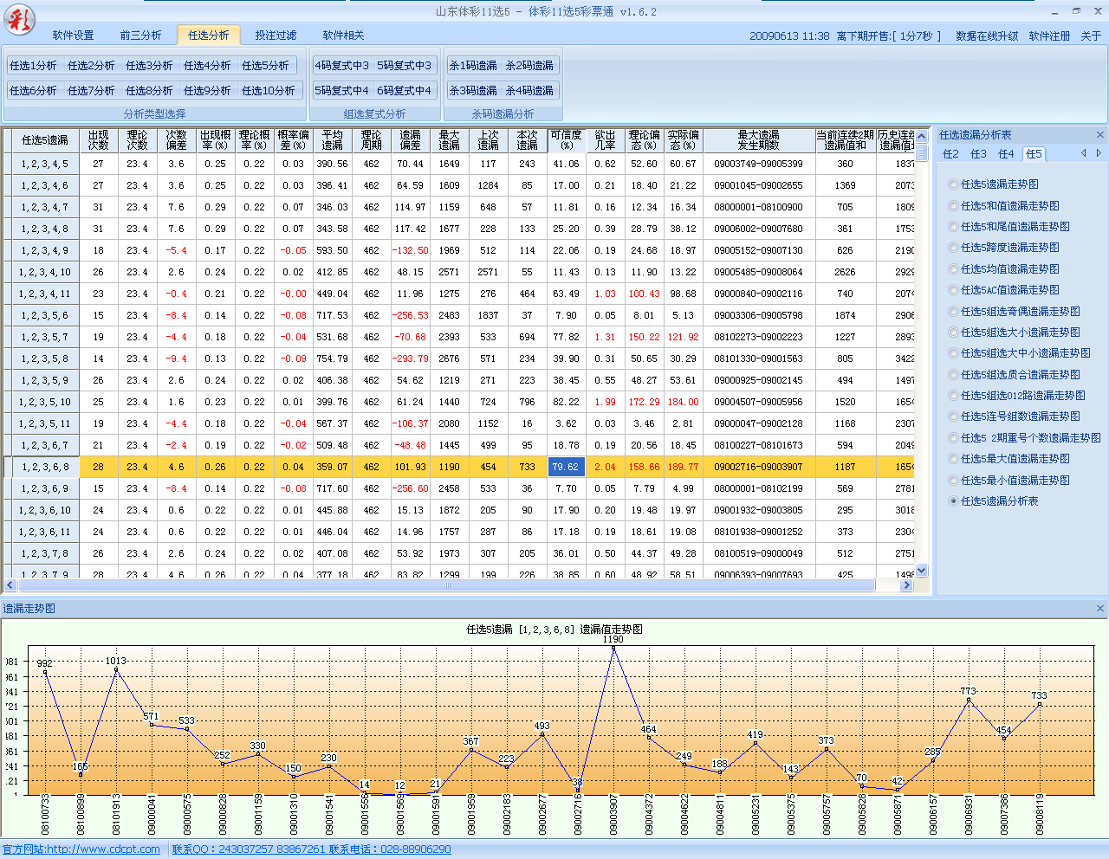Select 任选5跨度遗漏走势图 radio option
The image size is (1109, 859).
point(1003,248)
